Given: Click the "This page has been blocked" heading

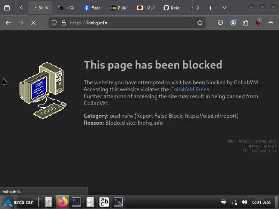Looking at the screenshot, I should click(x=153, y=65).
